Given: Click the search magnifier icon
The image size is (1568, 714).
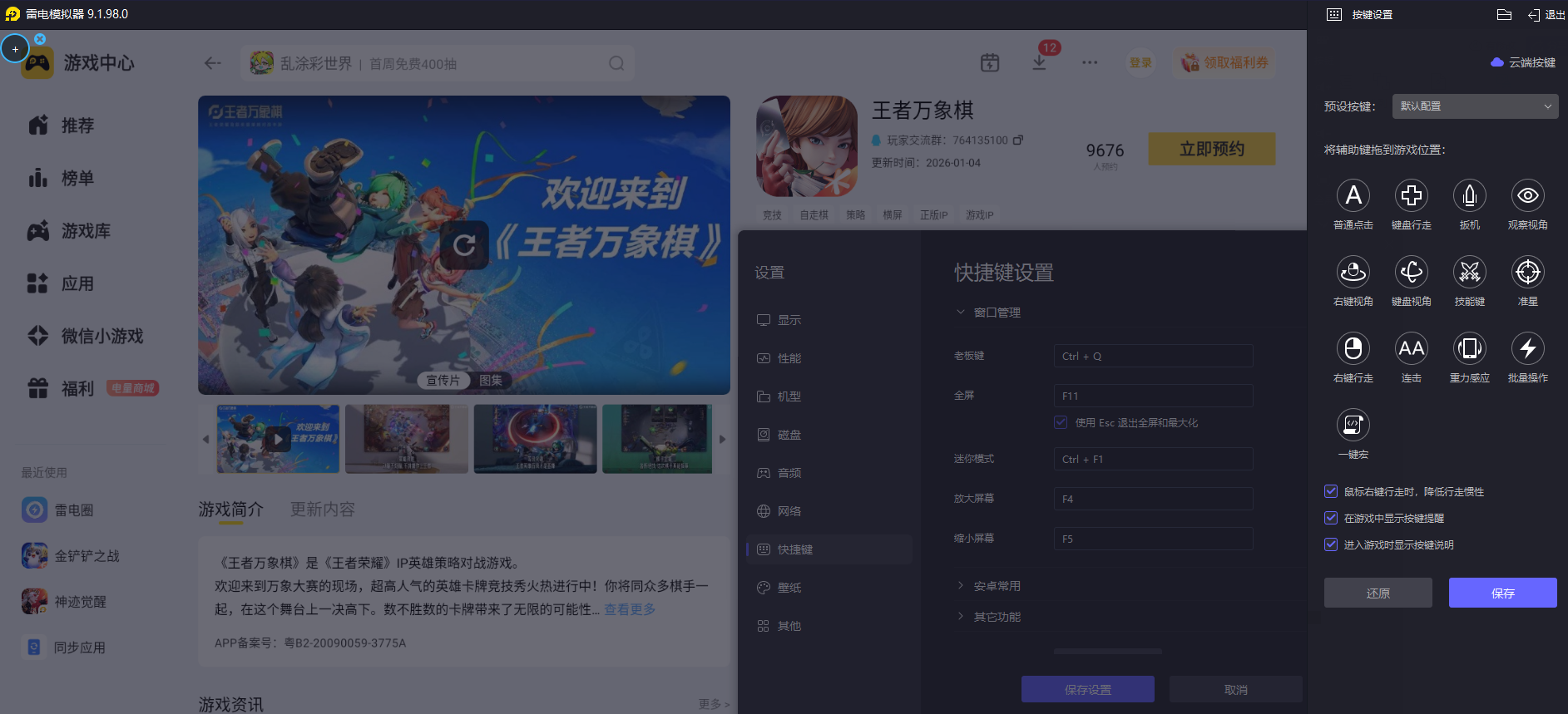Looking at the screenshot, I should [x=616, y=63].
